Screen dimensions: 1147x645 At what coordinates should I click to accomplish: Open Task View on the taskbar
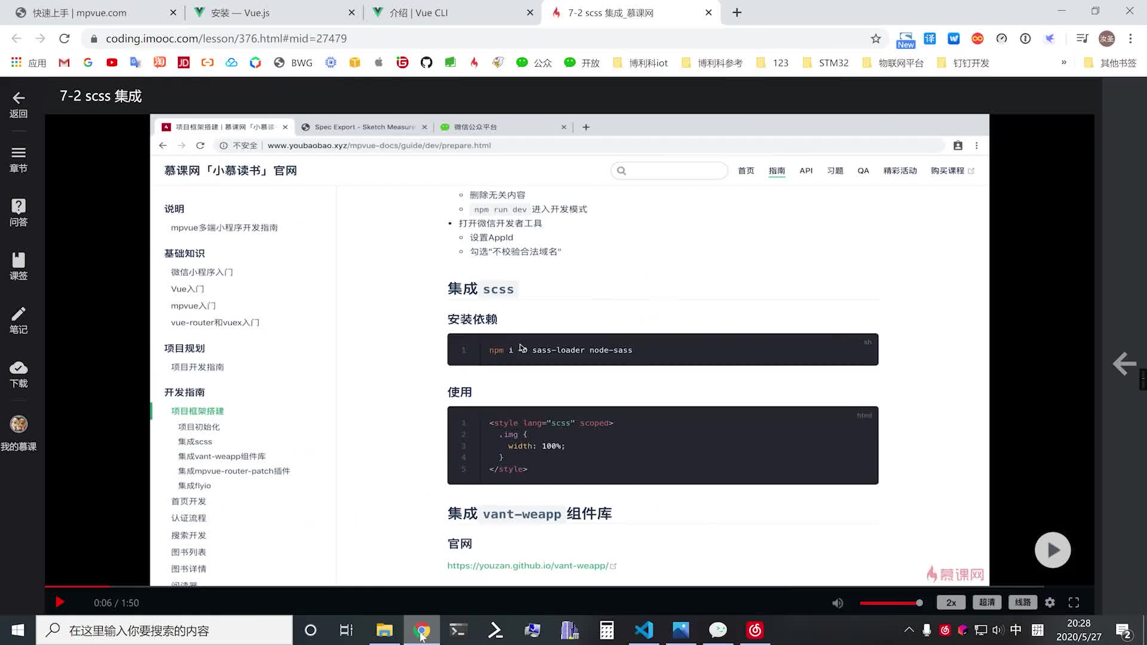[346, 630]
